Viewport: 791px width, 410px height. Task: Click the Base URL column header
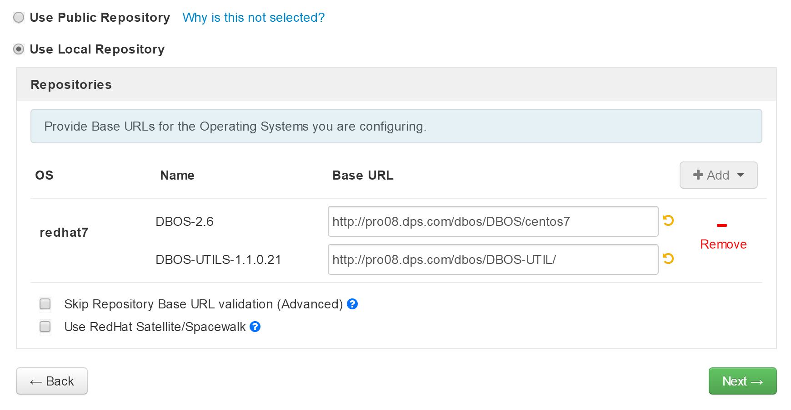click(x=363, y=175)
